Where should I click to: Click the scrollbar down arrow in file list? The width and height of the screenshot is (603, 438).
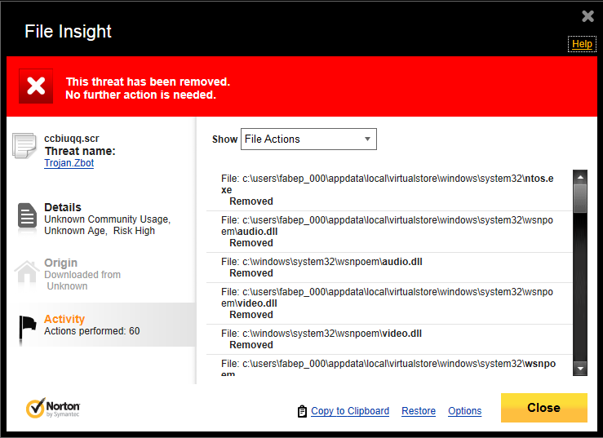pyautogui.click(x=580, y=369)
